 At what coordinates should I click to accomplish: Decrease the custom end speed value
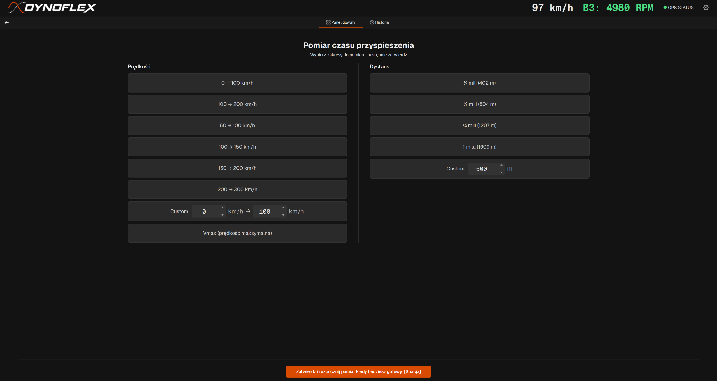(x=283, y=215)
